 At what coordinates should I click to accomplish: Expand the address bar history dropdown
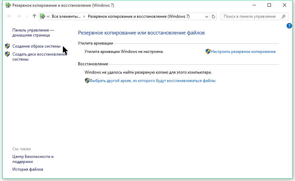206,16
